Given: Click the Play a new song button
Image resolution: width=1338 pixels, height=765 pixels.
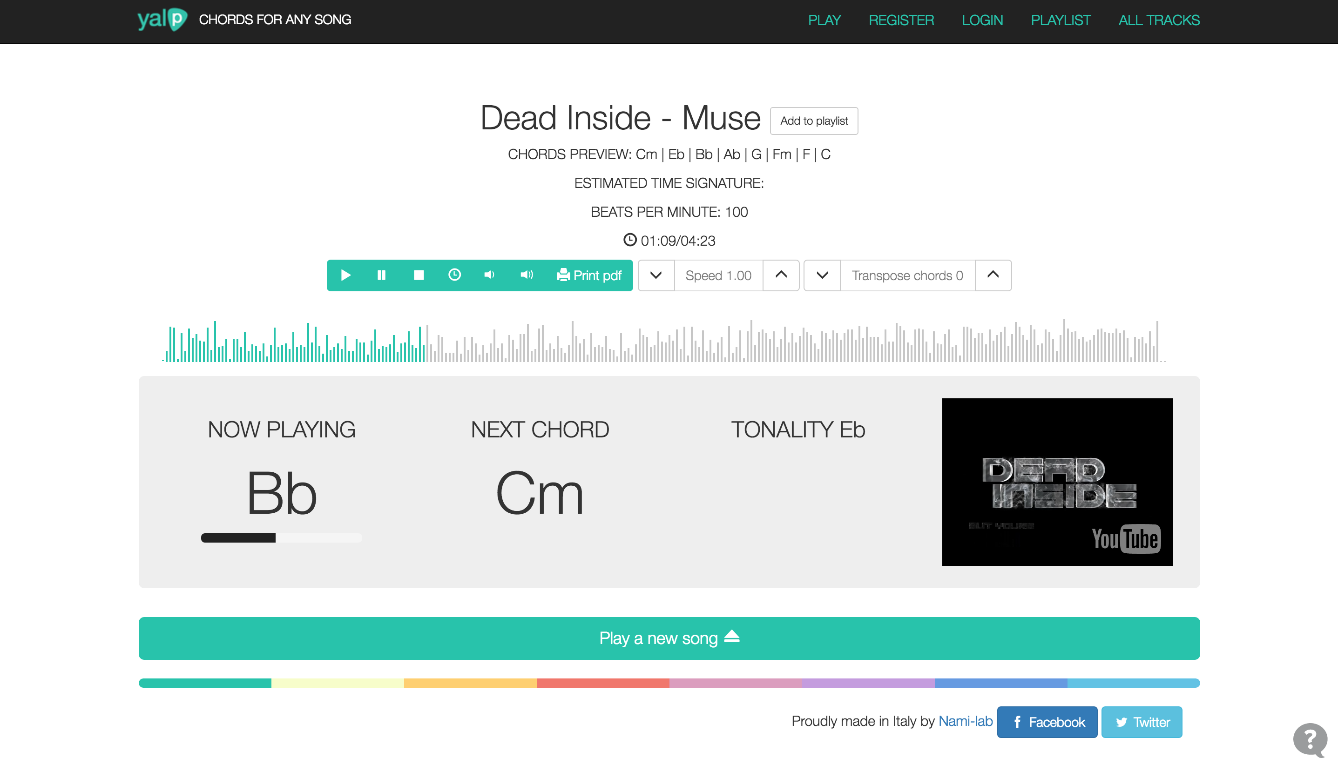Looking at the screenshot, I should 669,638.
